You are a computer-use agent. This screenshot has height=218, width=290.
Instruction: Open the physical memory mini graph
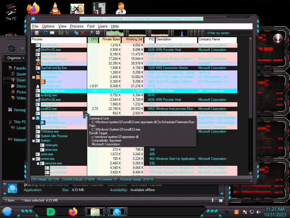[x=160, y=33]
